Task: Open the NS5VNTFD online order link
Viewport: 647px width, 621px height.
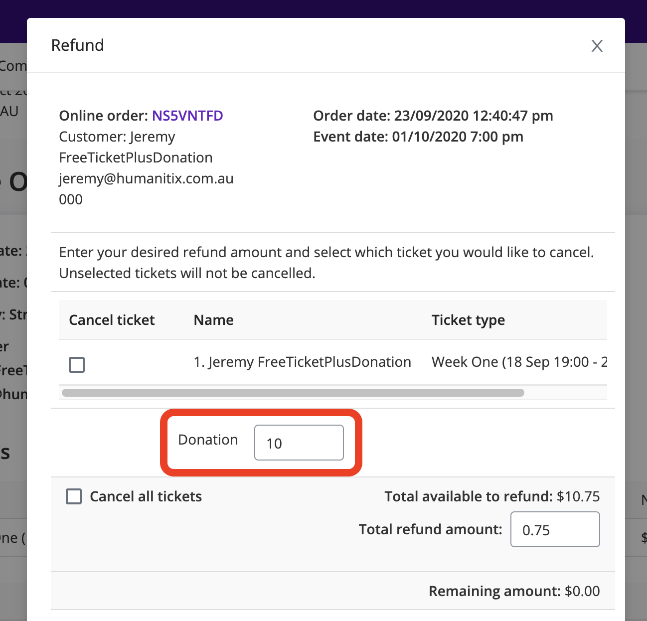Action: [187, 116]
